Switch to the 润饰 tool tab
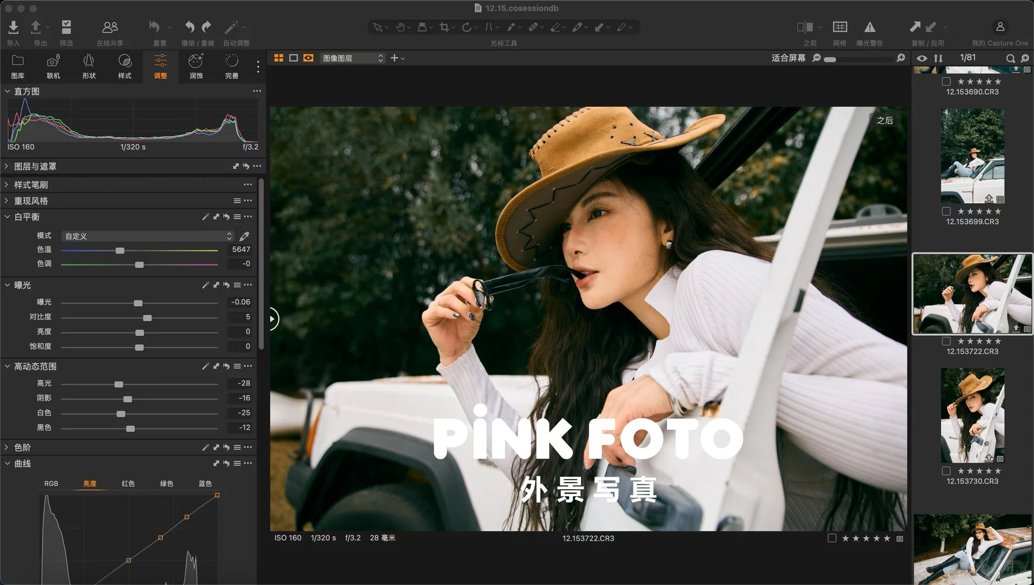 click(x=196, y=66)
